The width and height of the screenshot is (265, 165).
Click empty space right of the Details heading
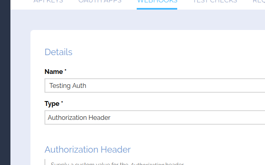pos(160,52)
